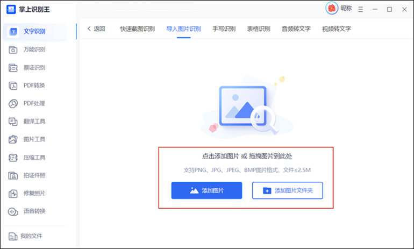Click the supported formats text 支持PNG、JPG

[x=247, y=170]
